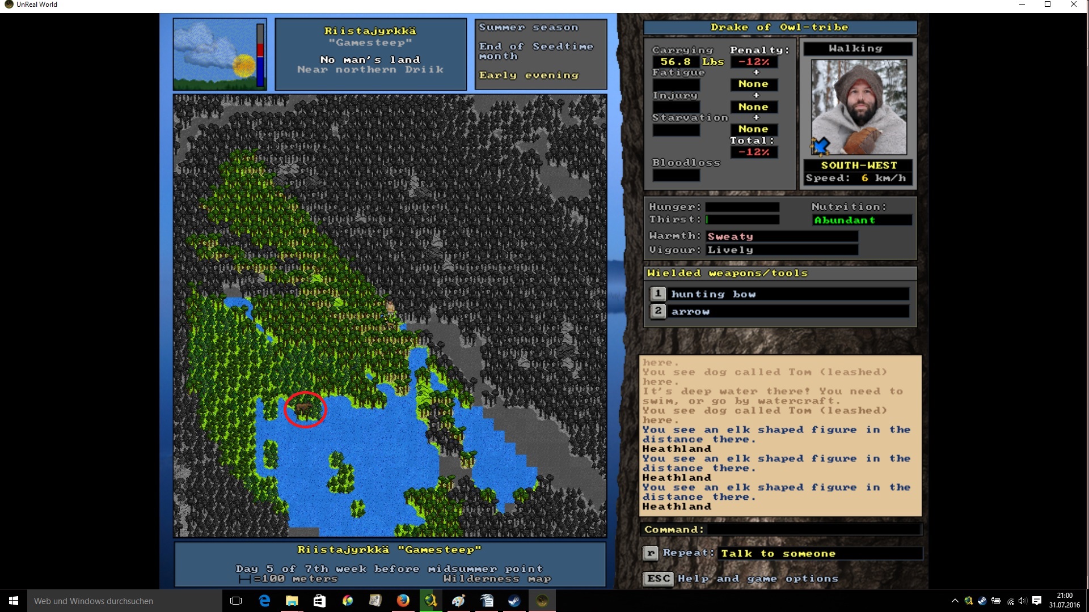Open Task View in the taskbar
Screen dimensions: 1089x612
pos(236,601)
